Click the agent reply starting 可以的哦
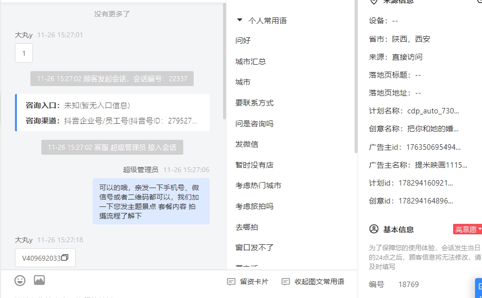This screenshot has width=482, height=298. click(151, 201)
